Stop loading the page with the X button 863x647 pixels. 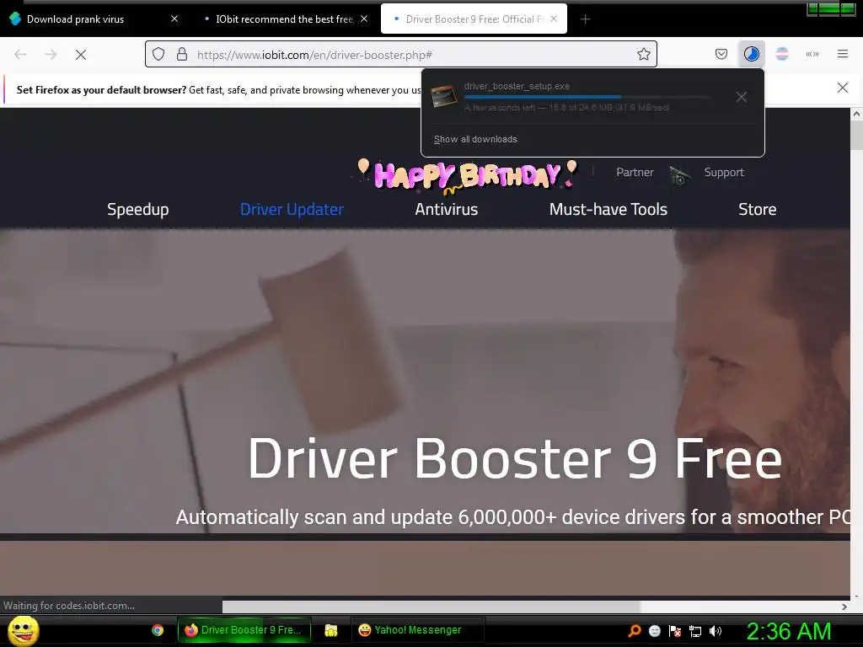[80, 55]
